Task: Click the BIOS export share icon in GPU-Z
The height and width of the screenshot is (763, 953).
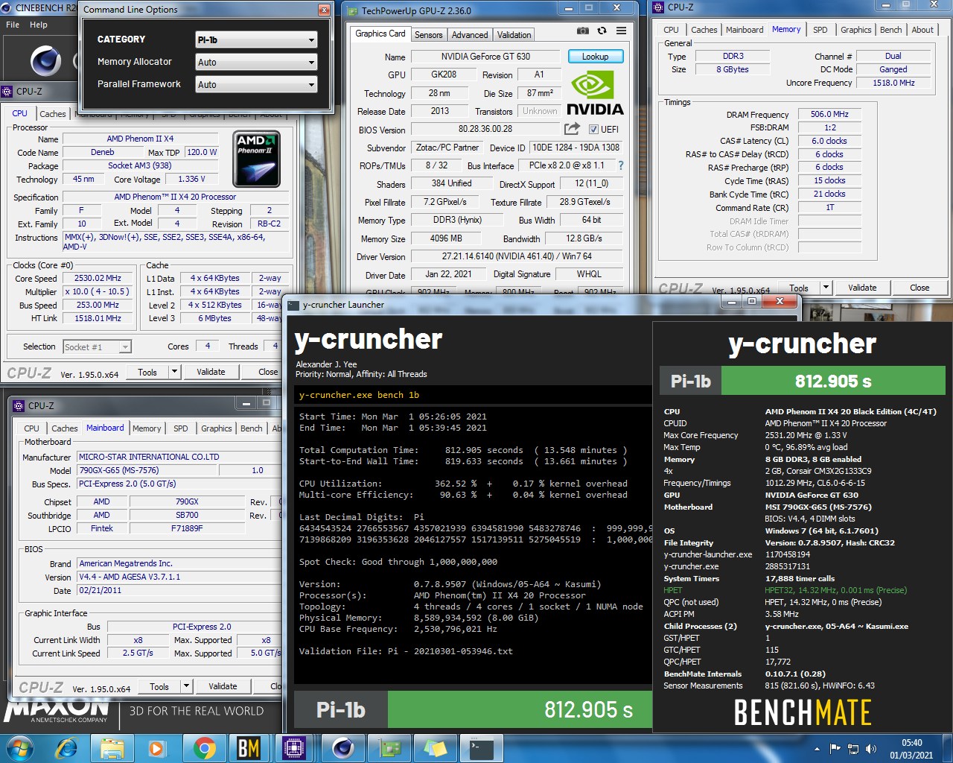Action: (572, 129)
